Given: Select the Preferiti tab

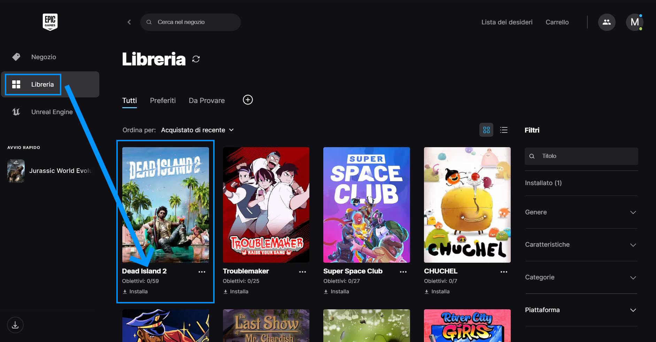Looking at the screenshot, I should click(x=163, y=101).
